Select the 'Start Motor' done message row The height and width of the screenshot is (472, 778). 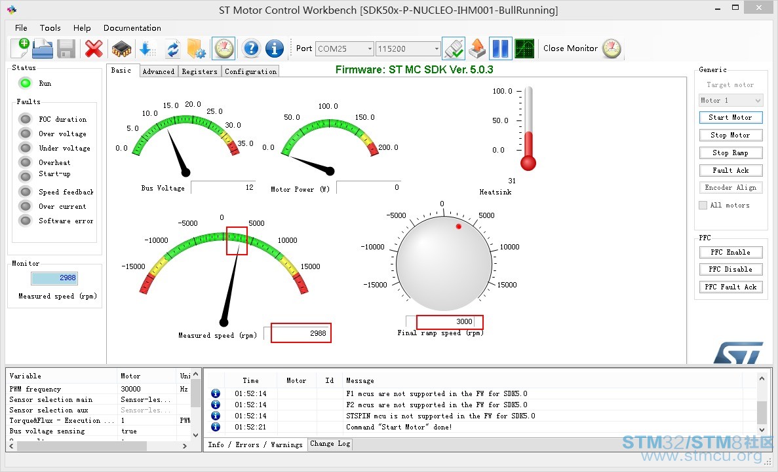(481, 427)
